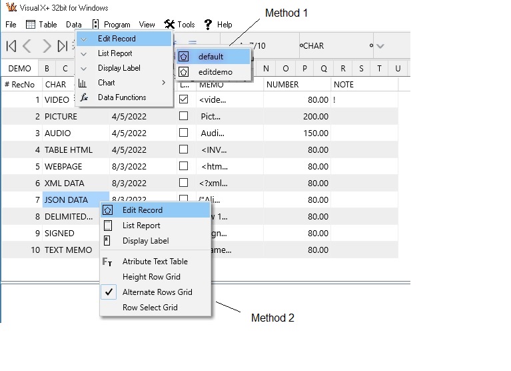
Task: Click the CHAR field selector combo box
Action: pyautogui.click(x=336, y=46)
